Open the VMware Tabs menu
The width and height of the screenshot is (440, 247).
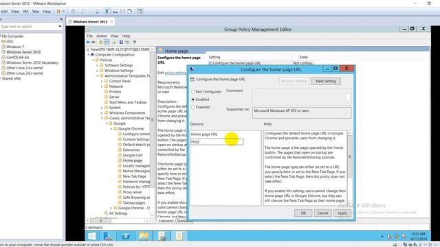coord(35,12)
